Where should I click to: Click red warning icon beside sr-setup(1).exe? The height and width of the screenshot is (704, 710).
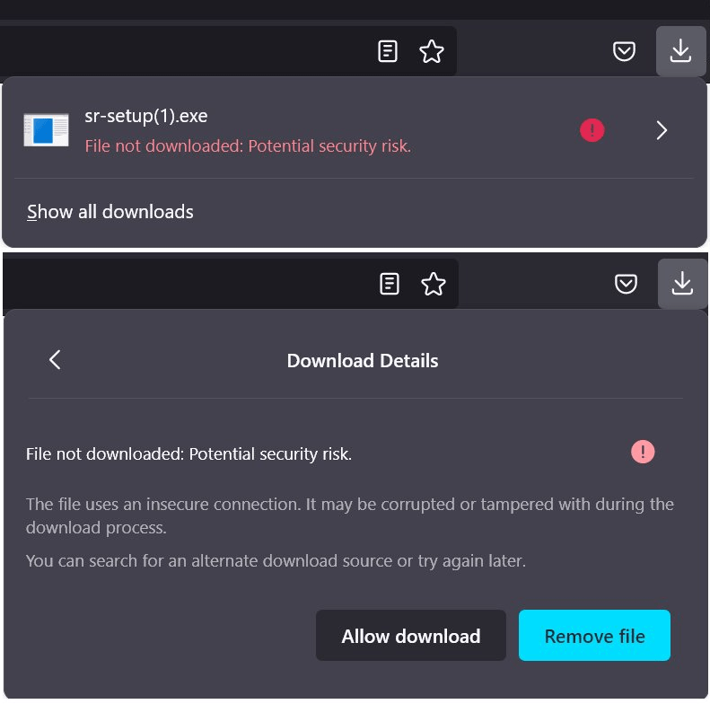pos(592,130)
